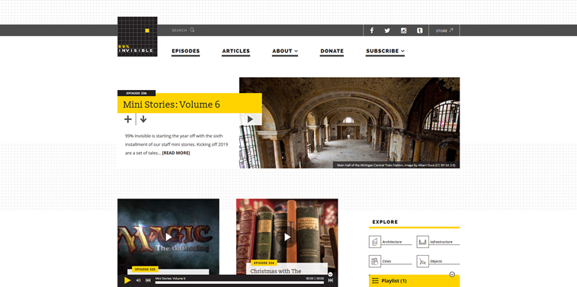Seek within the audio progress bar

point(239,282)
